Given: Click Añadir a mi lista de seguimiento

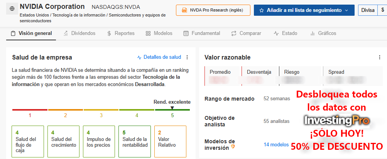Looking at the screenshot, I should coord(304,10).
